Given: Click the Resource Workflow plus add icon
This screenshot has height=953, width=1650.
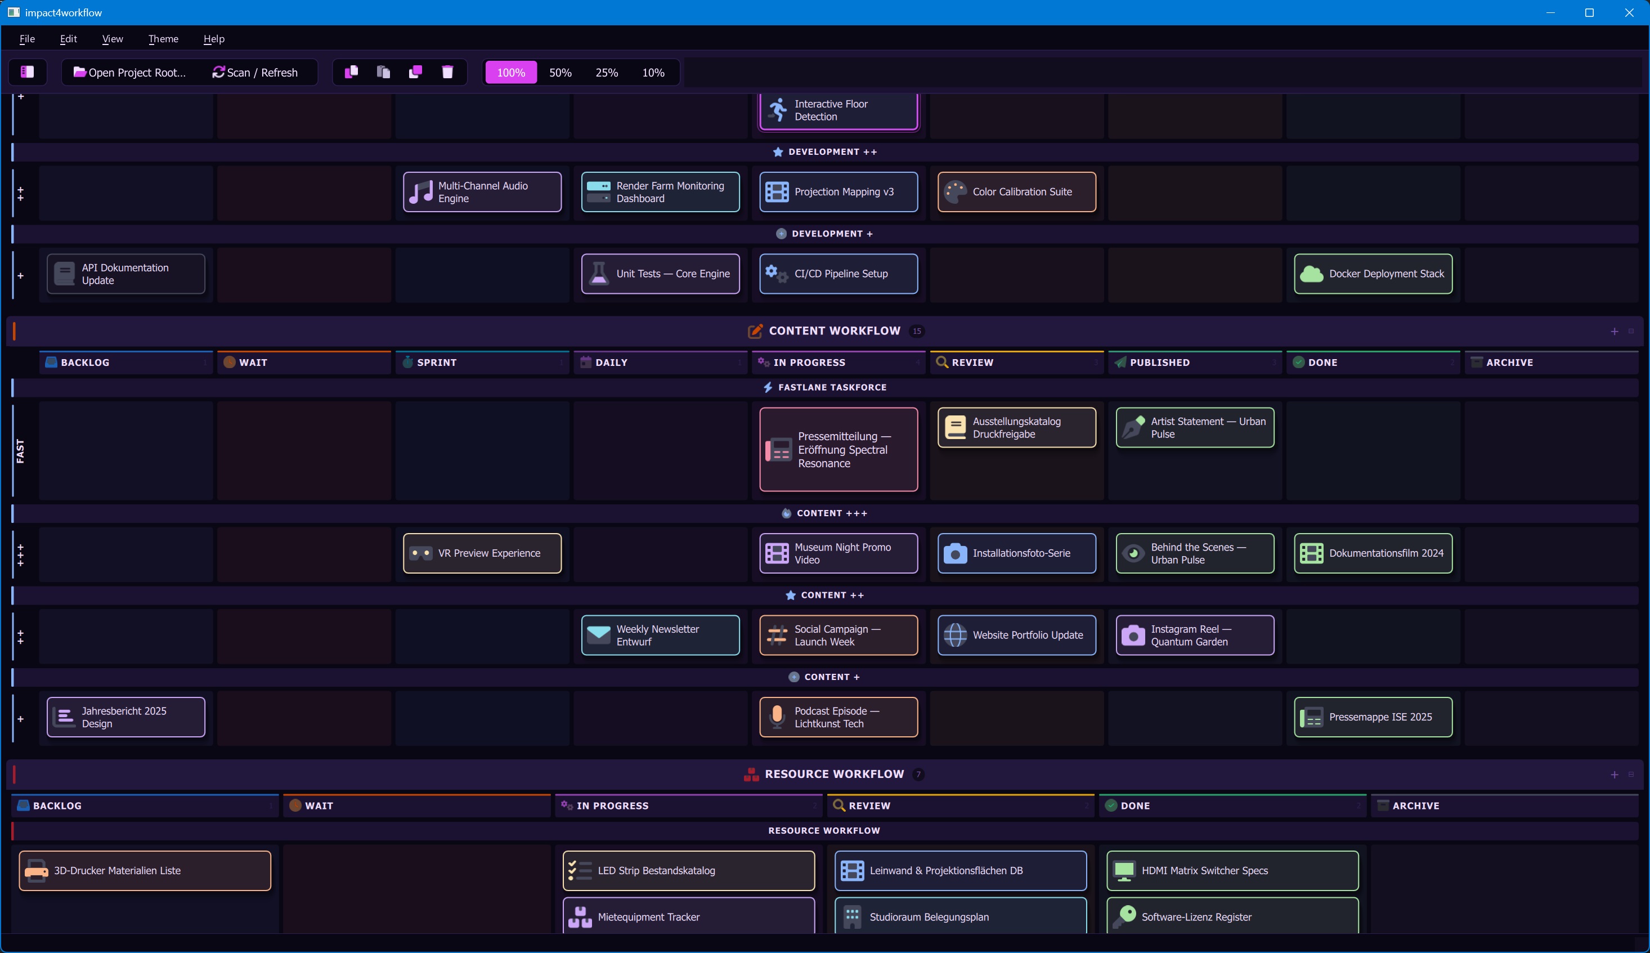Looking at the screenshot, I should 1614,775.
